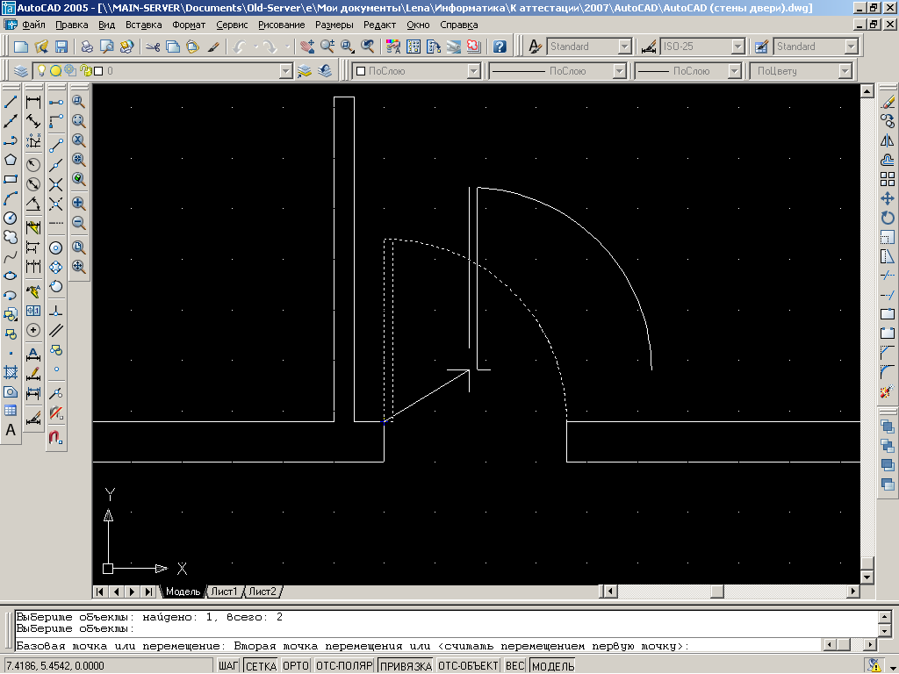Click the horizontal scrollbar right arrow
The width and height of the screenshot is (899, 674).
click(853, 591)
